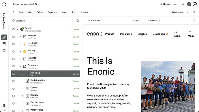Expand the About Us tree node
Viewport: 199px width, 112px height.
pyautogui.click(x=23, y=74)
